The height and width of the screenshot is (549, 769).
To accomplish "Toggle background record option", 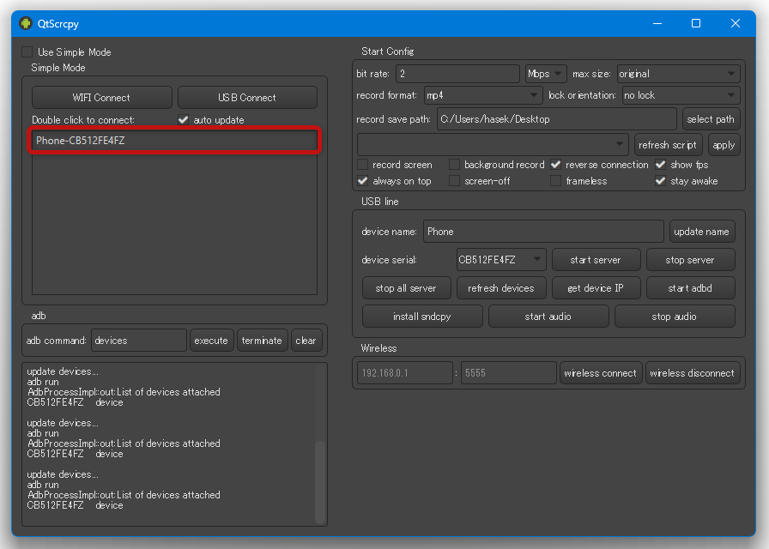I will click(x=454, y=164).
